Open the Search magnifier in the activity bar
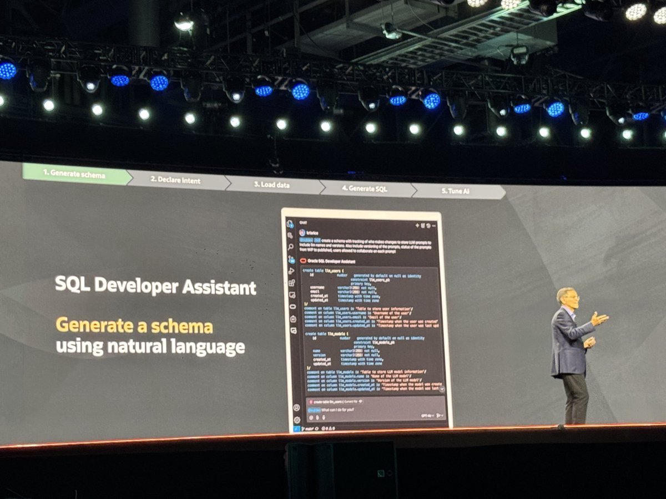666x499 pixels. 290,247
